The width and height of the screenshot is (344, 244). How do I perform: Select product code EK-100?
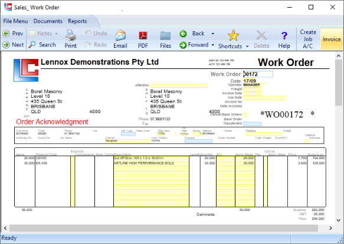coord(41,163)
